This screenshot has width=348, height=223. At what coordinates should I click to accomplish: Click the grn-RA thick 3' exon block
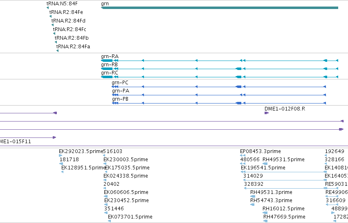click(107, 61)
